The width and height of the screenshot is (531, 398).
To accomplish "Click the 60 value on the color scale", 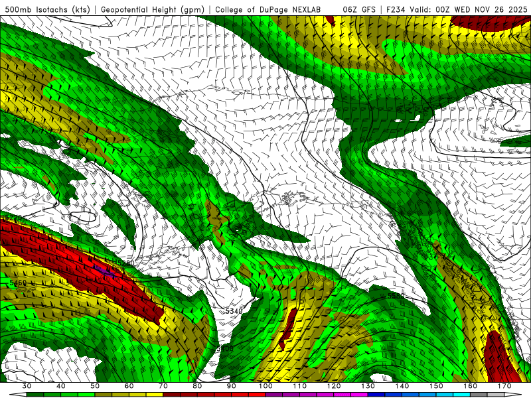I will pos(129,386).
